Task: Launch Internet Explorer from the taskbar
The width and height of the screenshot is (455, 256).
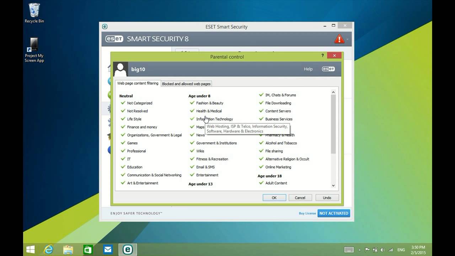Action: pyautogui.click(x=48, y=250)
